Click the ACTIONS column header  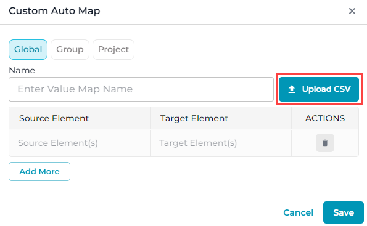pos(325,118)
